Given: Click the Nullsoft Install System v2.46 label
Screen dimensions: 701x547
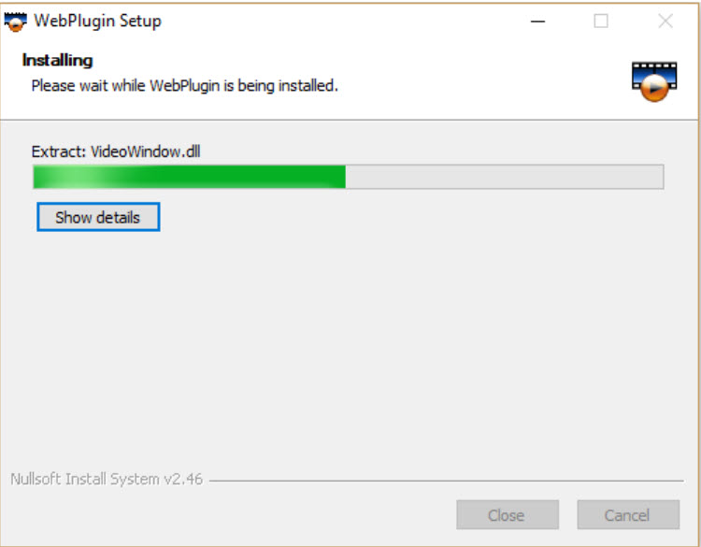Looking at the screenshot, I should pos(107,479).
